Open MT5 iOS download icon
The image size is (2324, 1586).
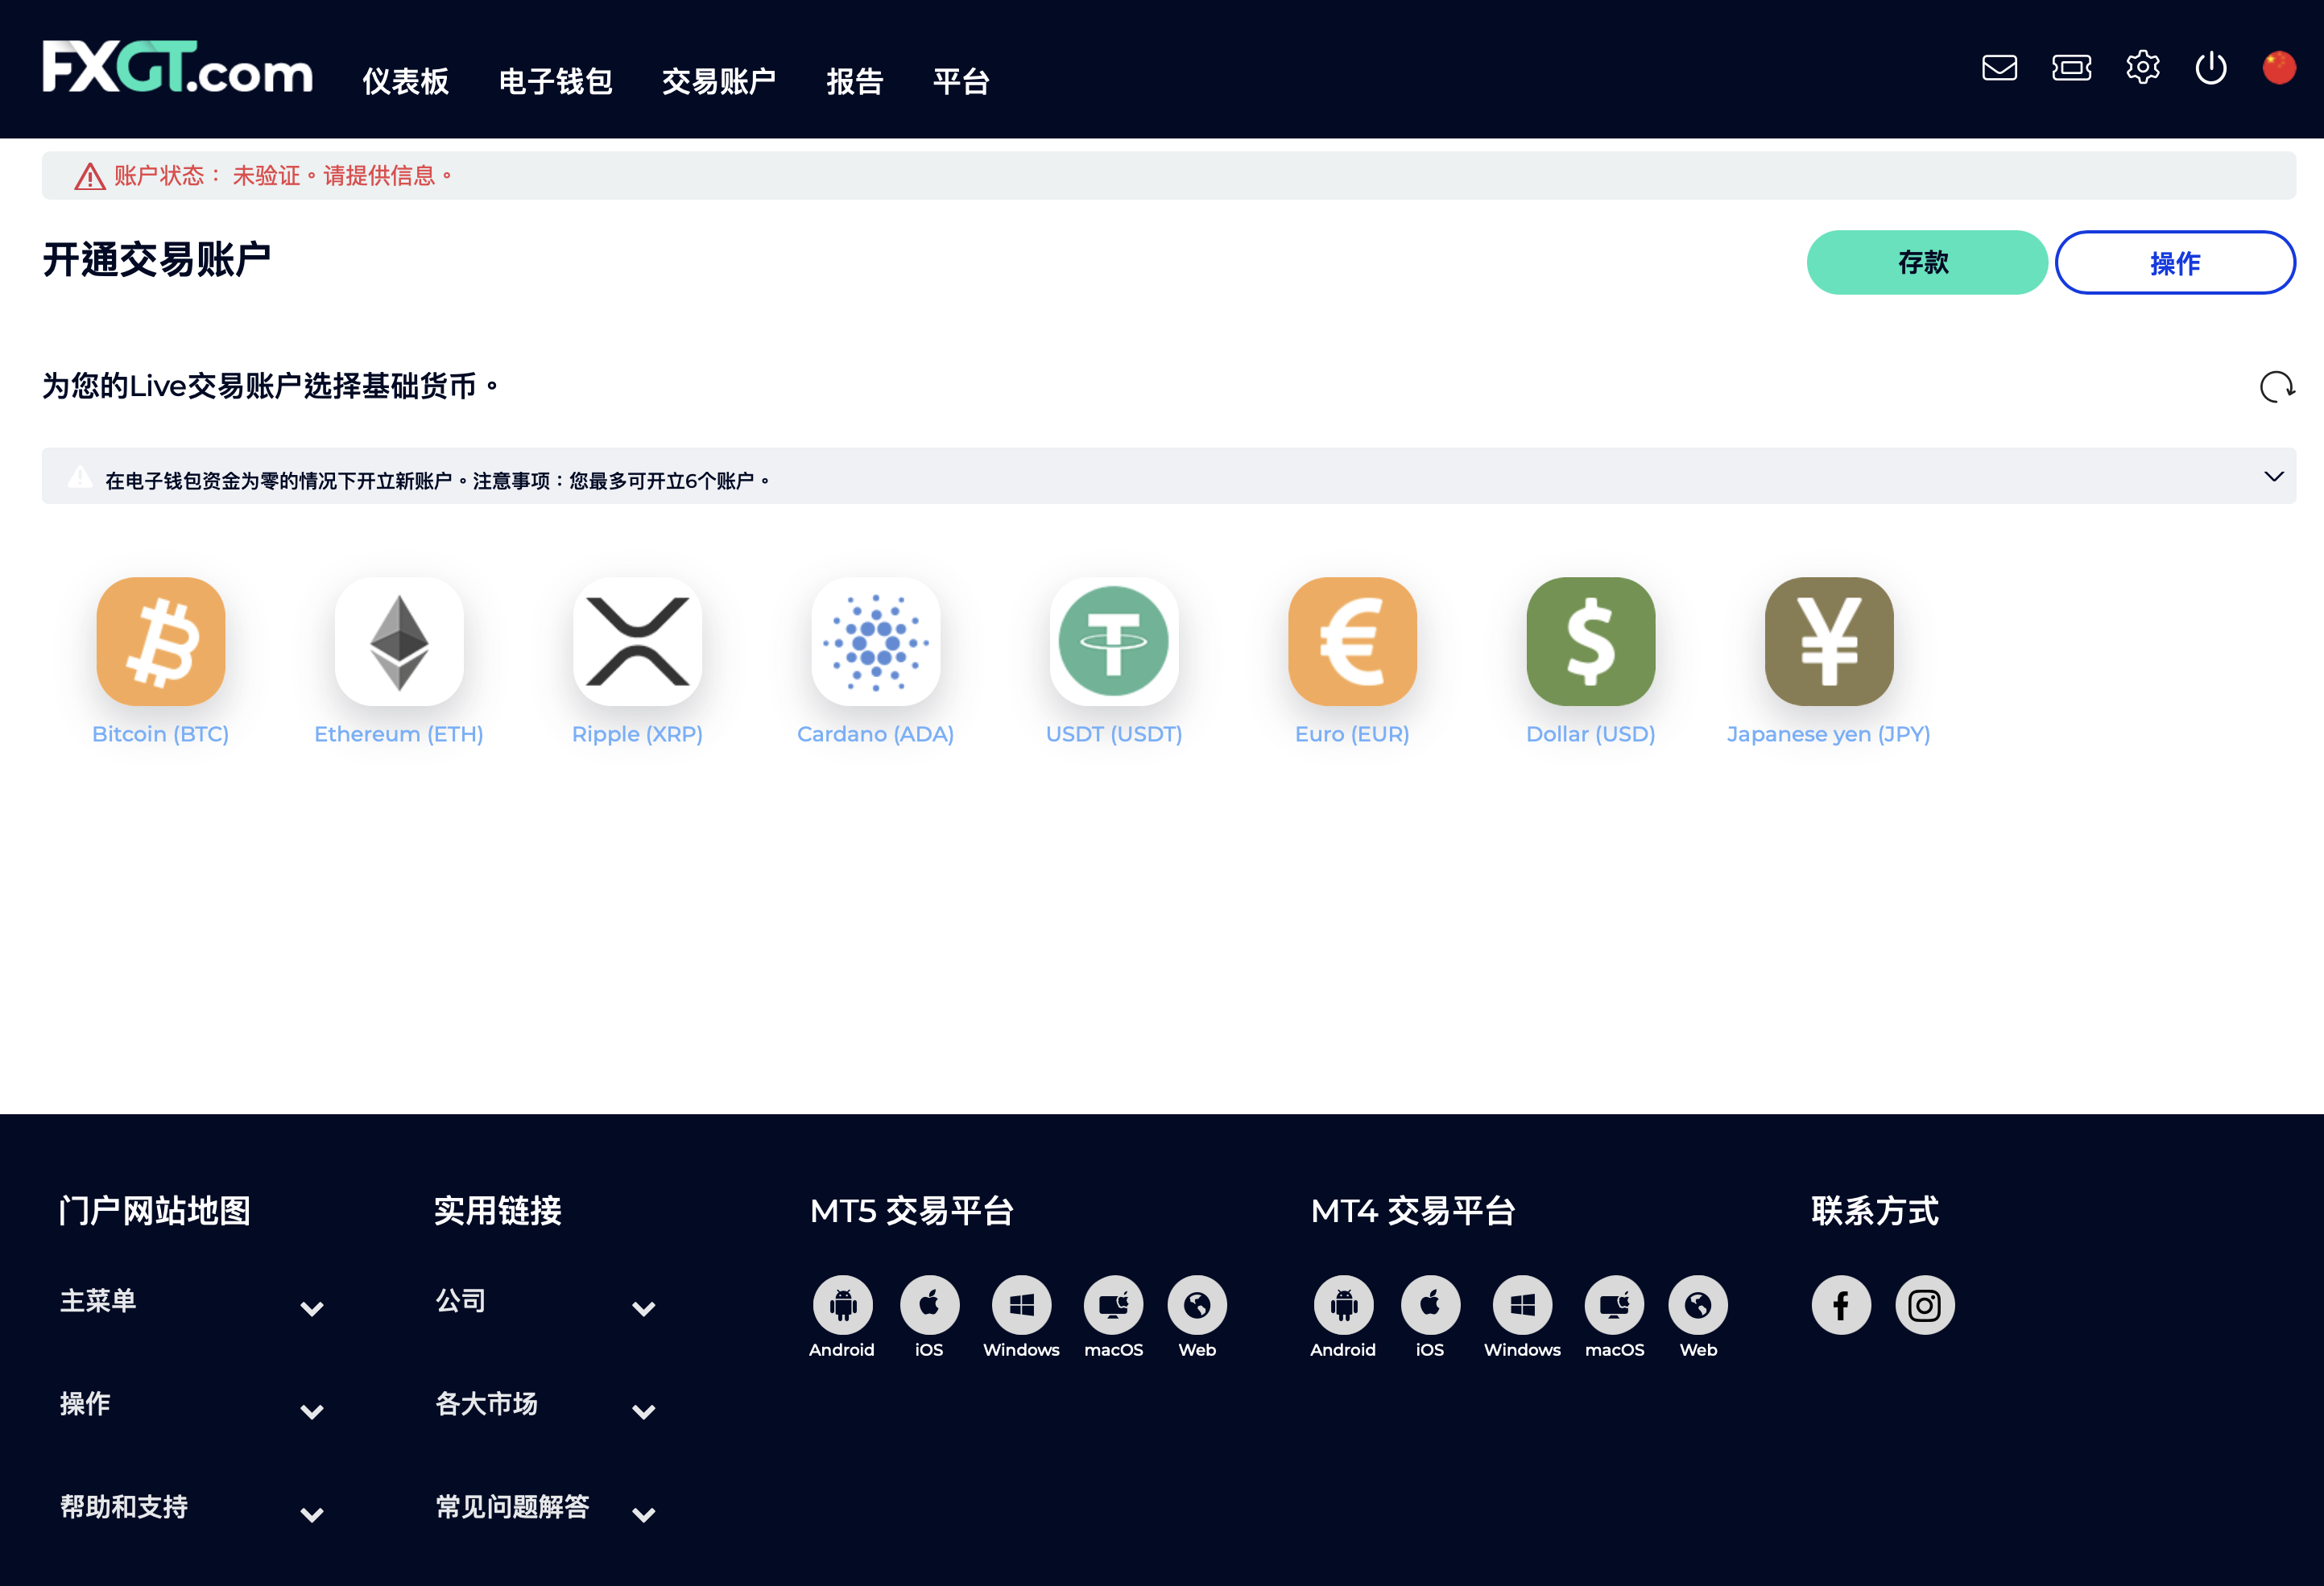pos(929,1305)
